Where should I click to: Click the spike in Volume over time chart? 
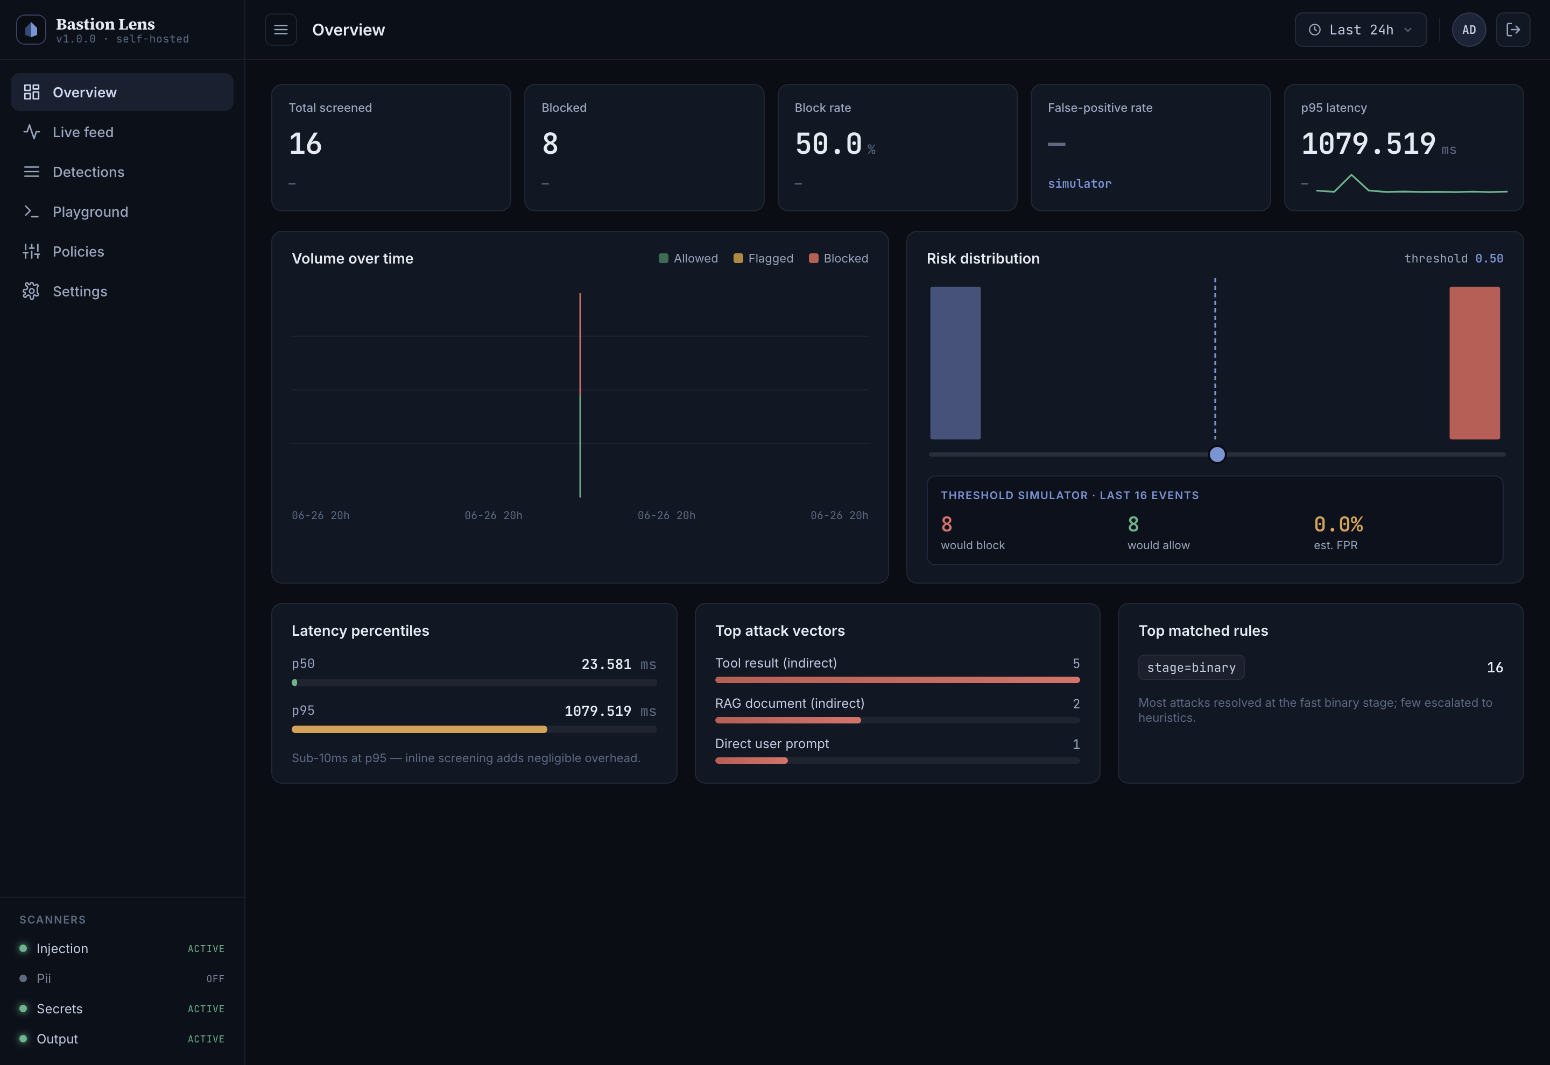(x=580, y=395)
